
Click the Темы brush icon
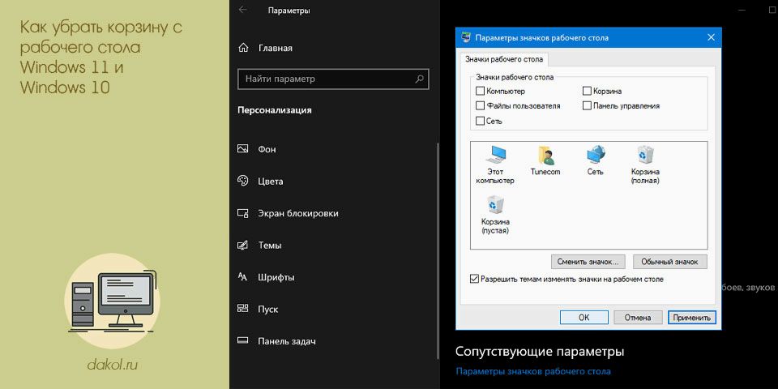coord(242,245)
